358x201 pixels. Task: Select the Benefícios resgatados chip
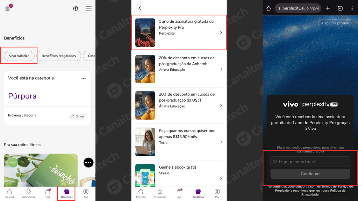point(59,56)
